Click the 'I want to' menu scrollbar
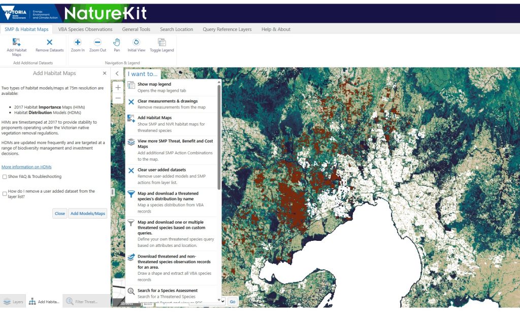The width and height of the screenshot is (520, 322). coord(219,137)
